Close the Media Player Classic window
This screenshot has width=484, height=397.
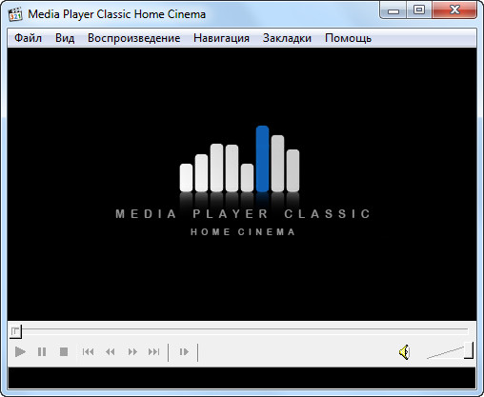point(454,10)
